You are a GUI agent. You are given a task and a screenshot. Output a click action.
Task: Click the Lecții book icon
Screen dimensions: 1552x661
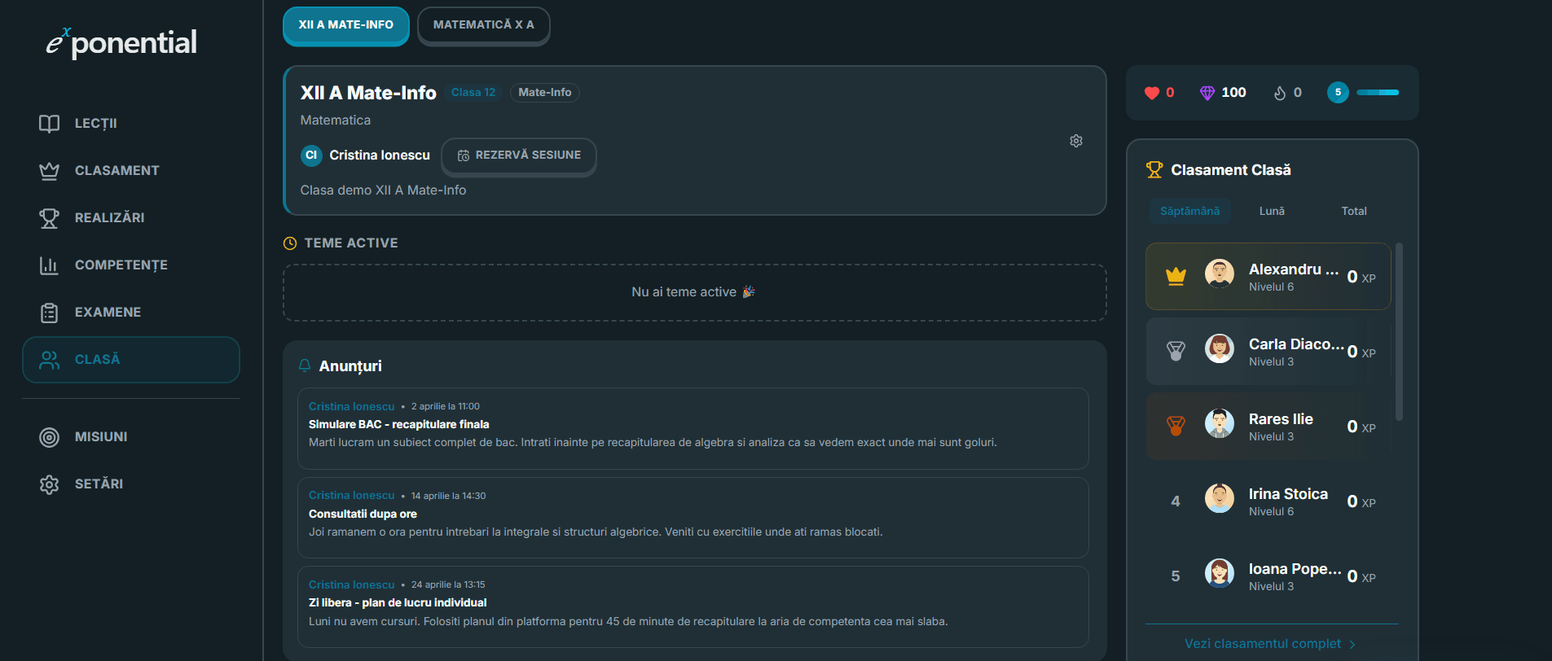pos(49,124)
